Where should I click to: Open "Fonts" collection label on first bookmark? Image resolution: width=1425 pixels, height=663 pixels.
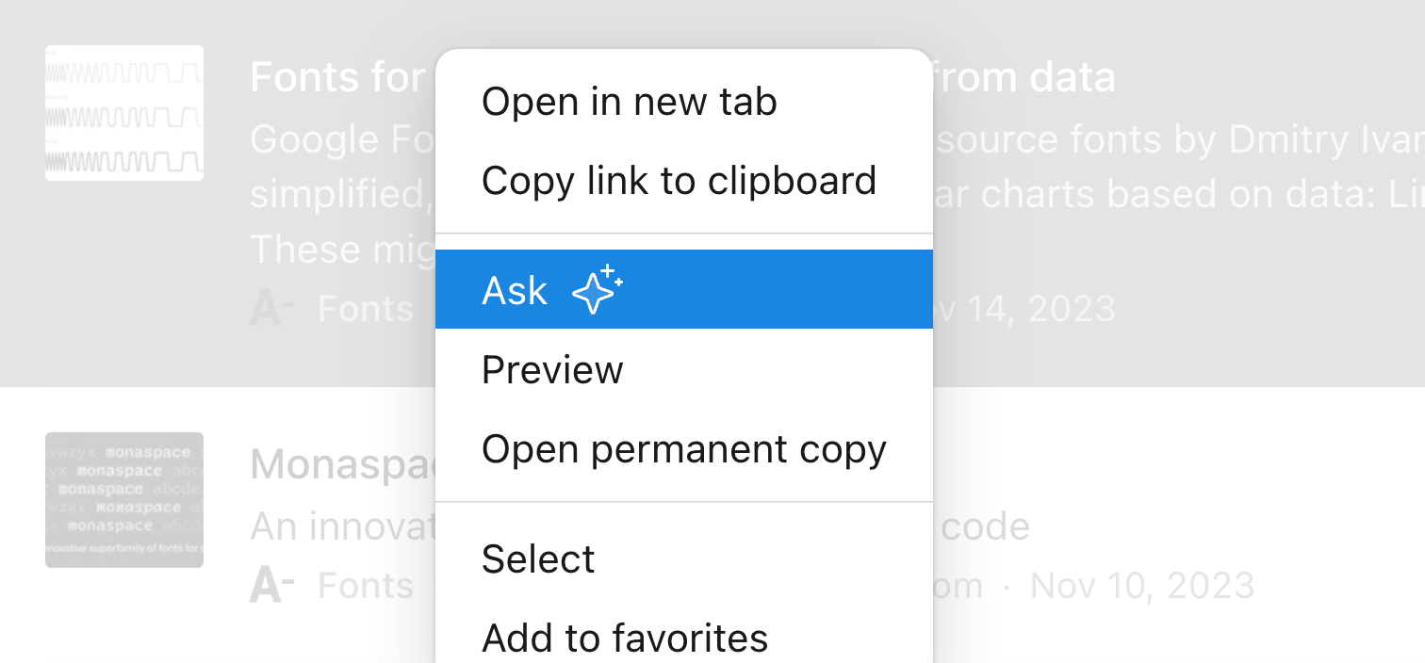pos(366,309)
